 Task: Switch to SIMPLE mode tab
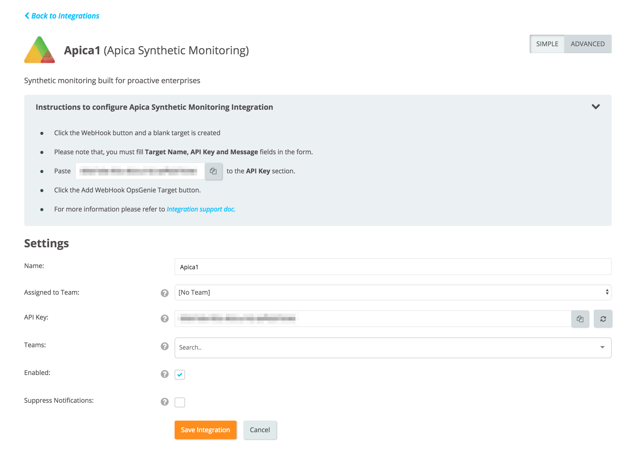coord(547,44)
